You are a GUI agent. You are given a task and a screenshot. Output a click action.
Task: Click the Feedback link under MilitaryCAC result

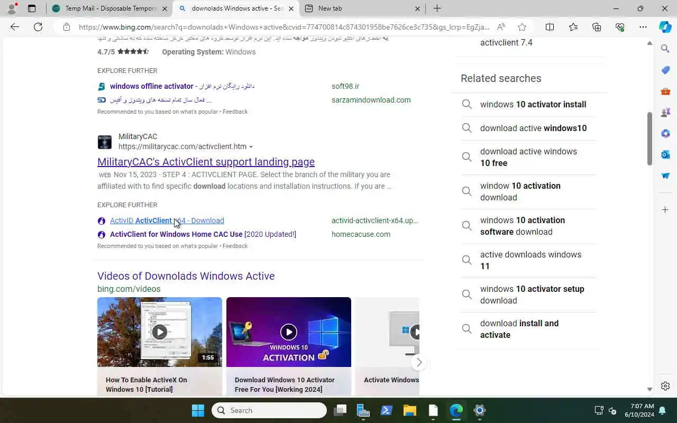pyautogui.click(x=235, y=246)
